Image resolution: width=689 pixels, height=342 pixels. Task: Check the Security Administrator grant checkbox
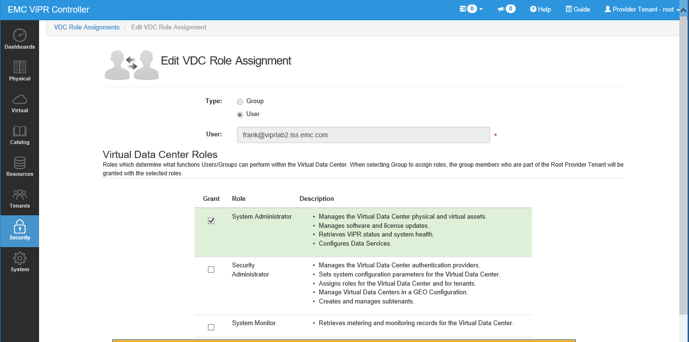[211, 270]
